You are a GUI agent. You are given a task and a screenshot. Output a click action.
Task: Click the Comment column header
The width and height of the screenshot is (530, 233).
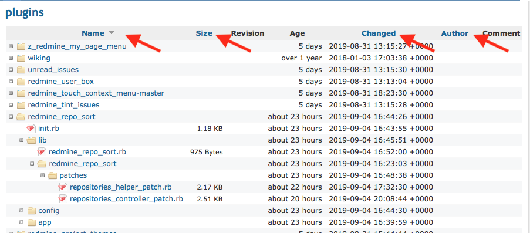(x=501, y=33)
